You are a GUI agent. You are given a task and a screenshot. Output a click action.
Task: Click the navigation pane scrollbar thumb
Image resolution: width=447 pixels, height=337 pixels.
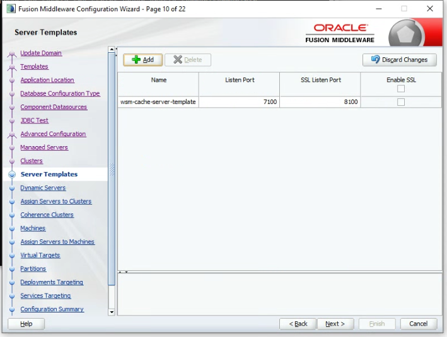click(112, 169)
